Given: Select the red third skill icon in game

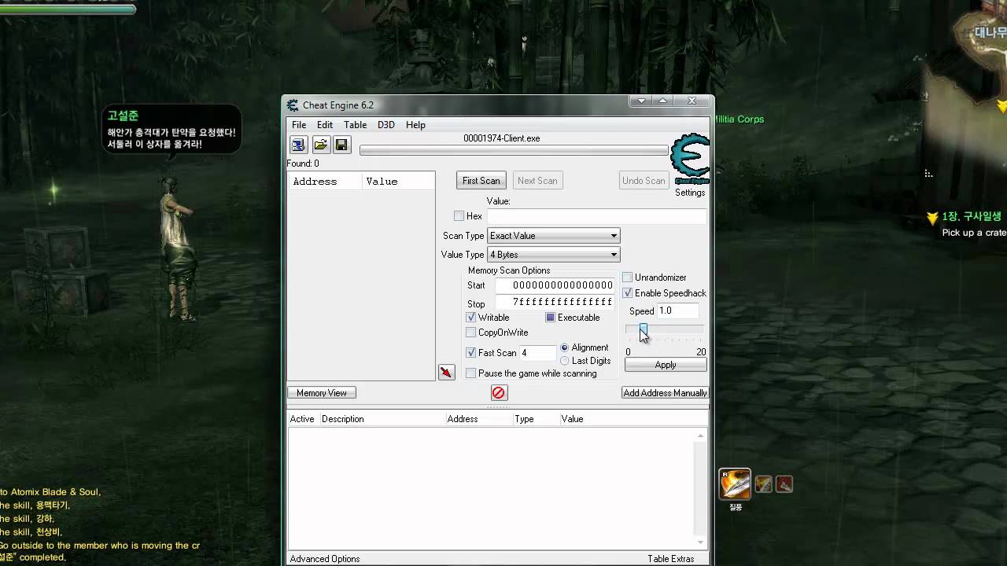Looking at the screenshot, I should tap(784, 484).
